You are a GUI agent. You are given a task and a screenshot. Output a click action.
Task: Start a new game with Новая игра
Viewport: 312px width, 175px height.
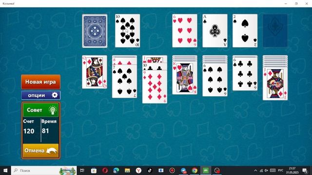tap(41, 82)
